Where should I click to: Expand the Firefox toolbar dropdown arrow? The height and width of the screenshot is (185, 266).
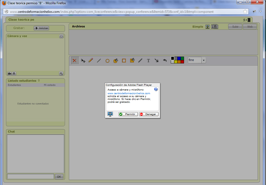pos(261,11)
